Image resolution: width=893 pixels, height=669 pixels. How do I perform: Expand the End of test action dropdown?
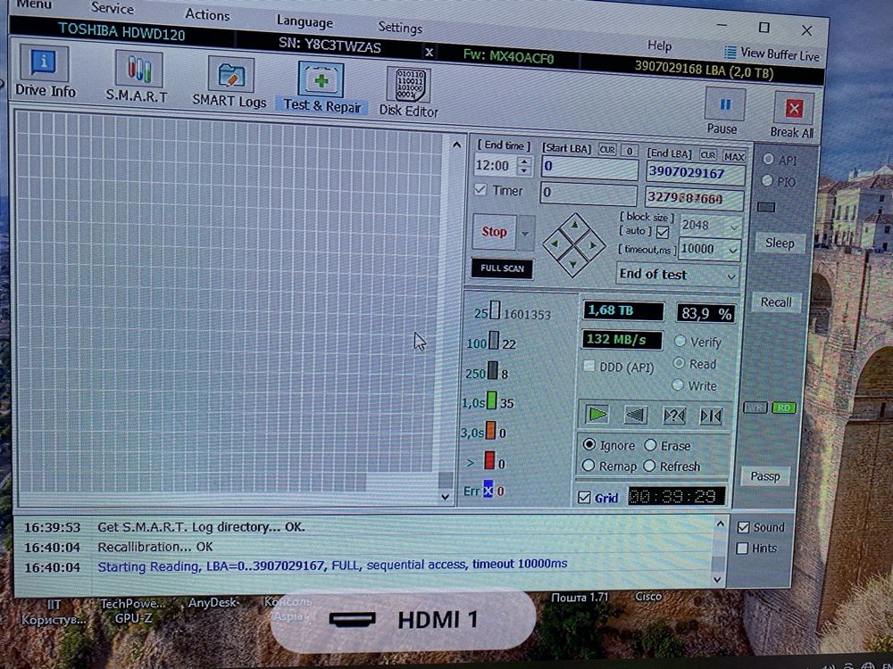click(x=730, y=277)
